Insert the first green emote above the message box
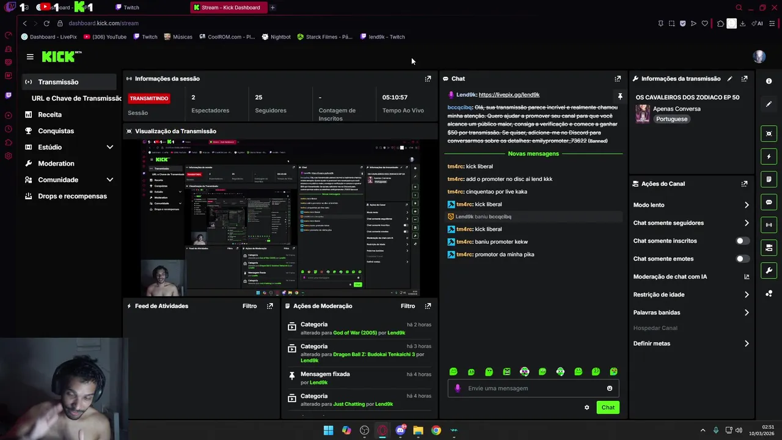The height and width of the screenshot is (440, 782). click(x=453, y=372)
